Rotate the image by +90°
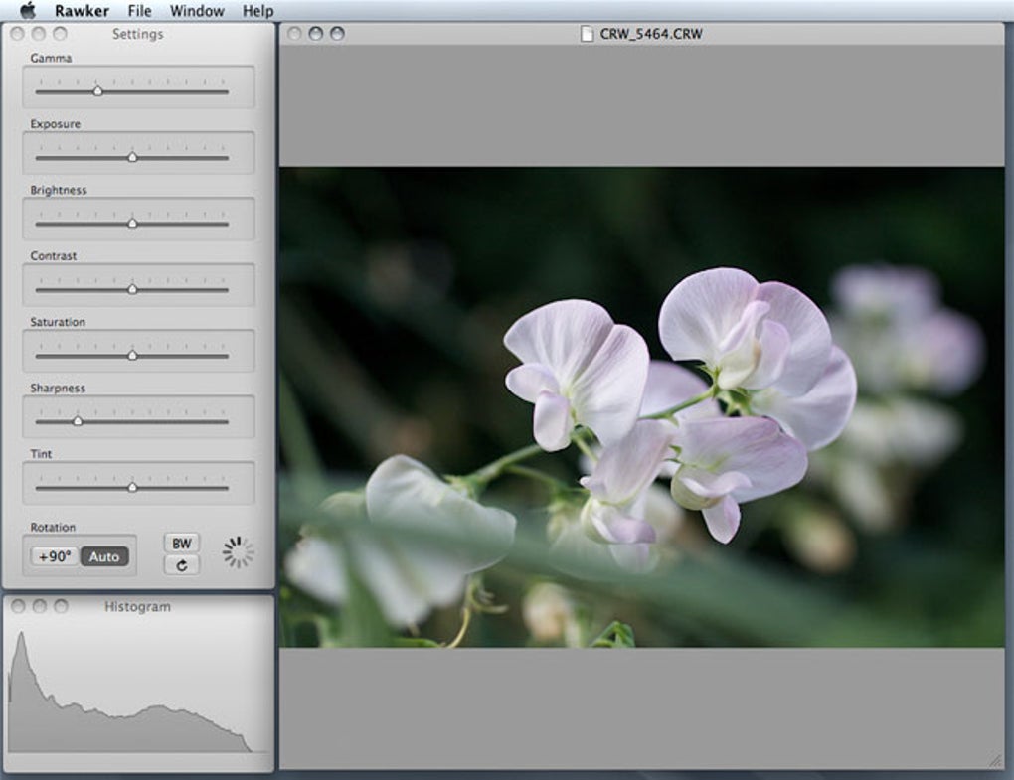Image resolution: width=1014 pixels, height=780 pixels. point(55,556)
